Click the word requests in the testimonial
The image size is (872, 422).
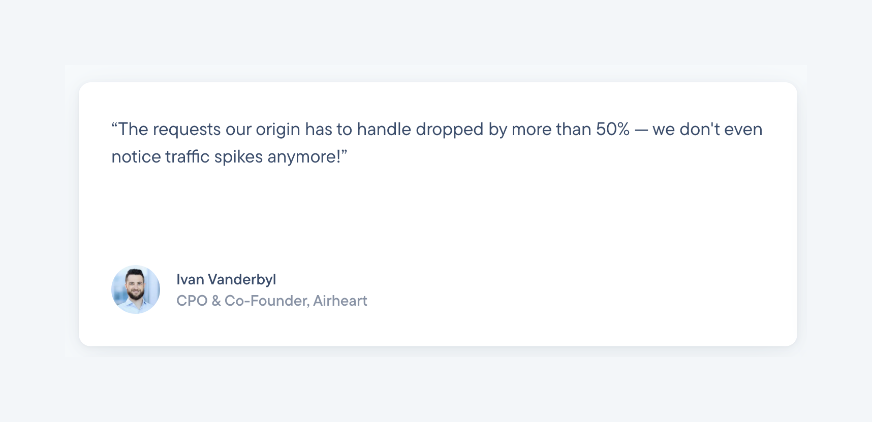pos(186,130)
